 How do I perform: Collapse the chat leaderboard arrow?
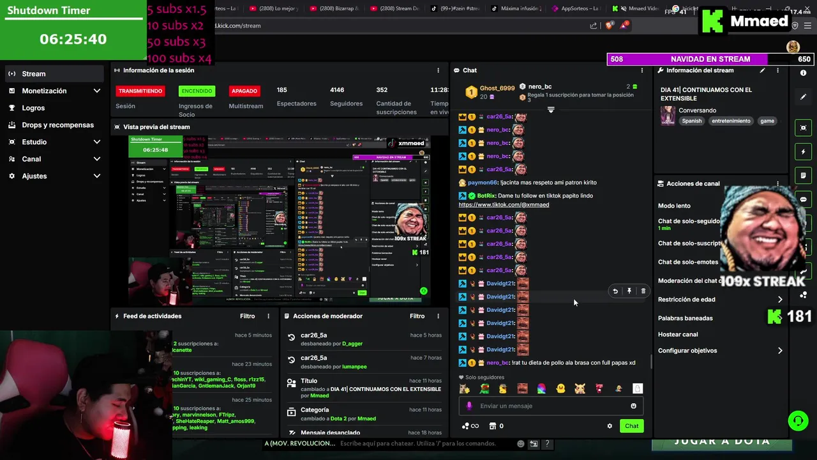pos(551,110)
